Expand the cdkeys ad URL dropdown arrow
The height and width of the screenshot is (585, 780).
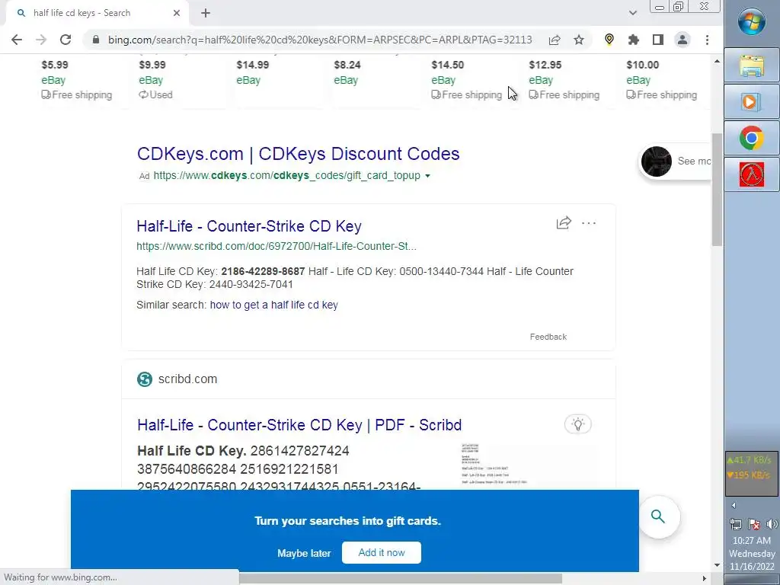427,176
